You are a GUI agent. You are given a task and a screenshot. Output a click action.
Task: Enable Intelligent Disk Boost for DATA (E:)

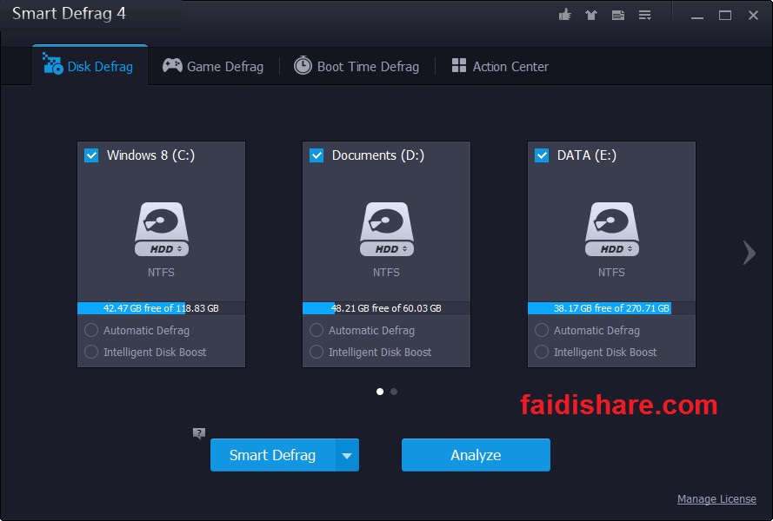542,352
